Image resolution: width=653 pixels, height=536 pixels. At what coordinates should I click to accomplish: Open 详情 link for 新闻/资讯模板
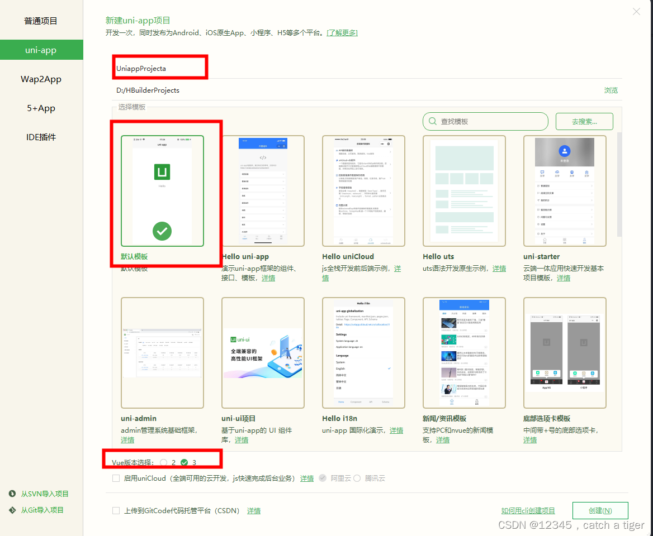tap(443, 439)
